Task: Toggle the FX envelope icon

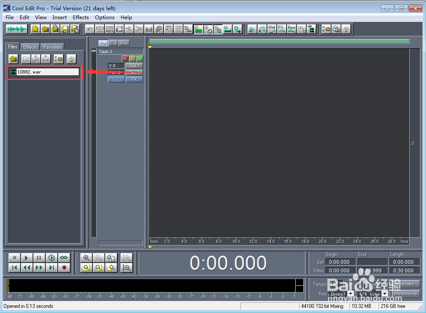Action: tap(281, 29)
